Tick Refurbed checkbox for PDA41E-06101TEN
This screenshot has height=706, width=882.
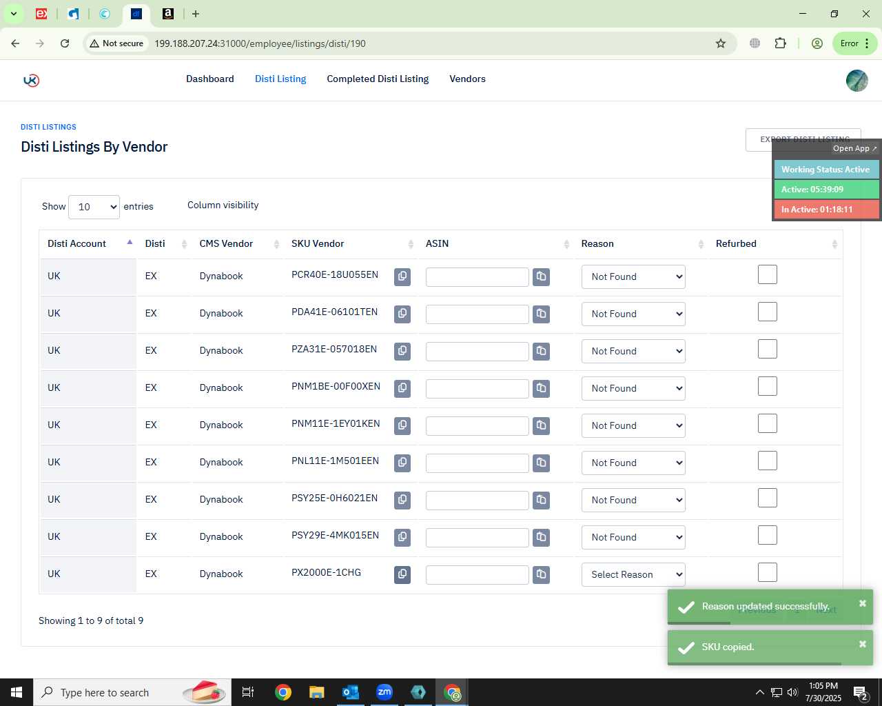(x=768, y=312)
